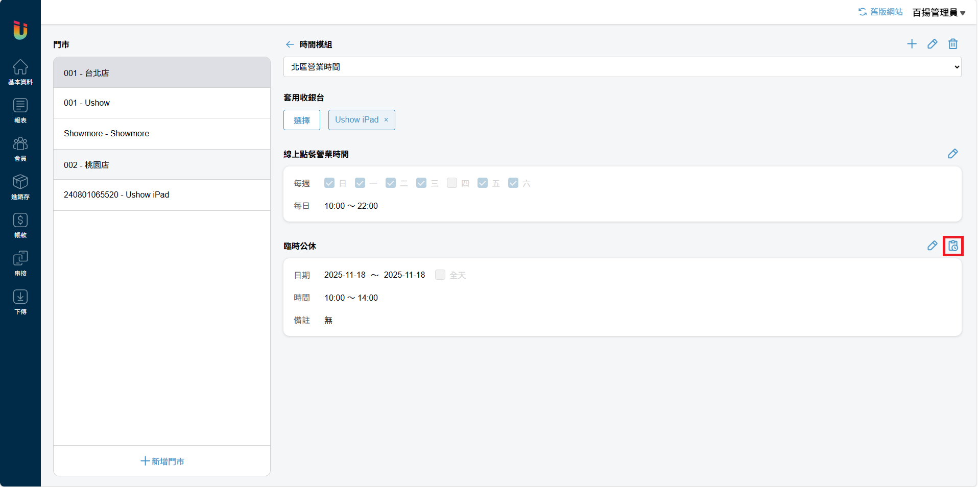Click the 選擇 button under 套用收銀台
The height and width of the screenshot is (487, 979).
(x=302, y=120)
